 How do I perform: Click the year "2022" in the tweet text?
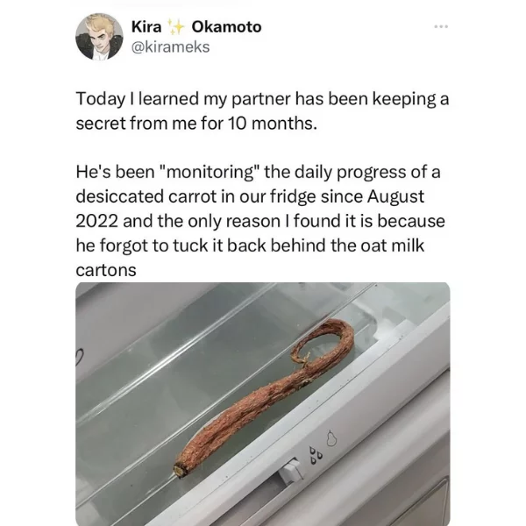97,222
